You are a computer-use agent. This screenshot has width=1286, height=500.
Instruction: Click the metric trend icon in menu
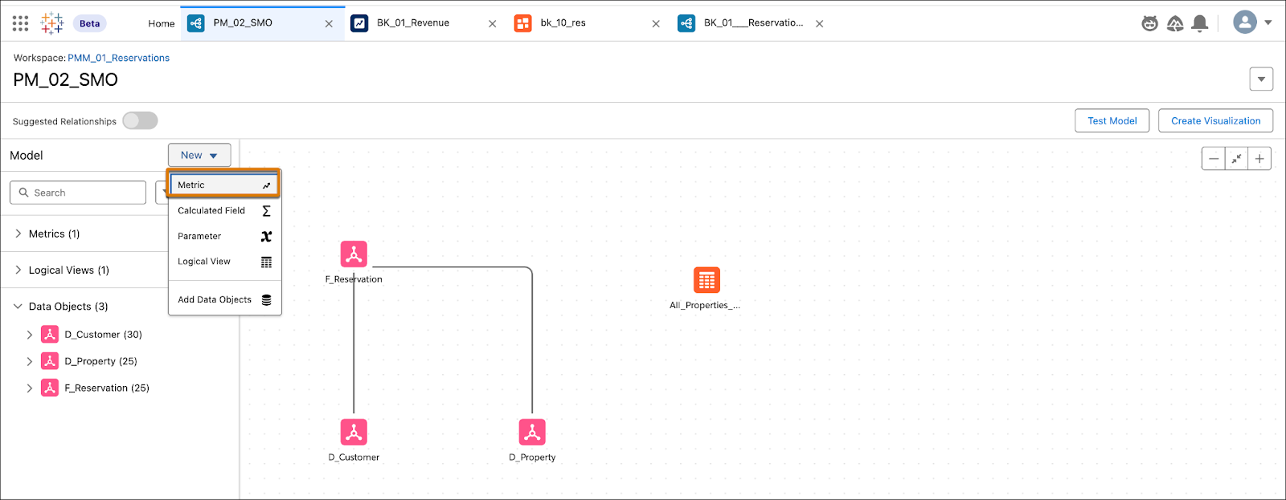point(267,185)
